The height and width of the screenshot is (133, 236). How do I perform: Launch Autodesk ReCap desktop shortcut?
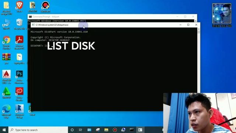pyautogui.click(x=20, y=111)
